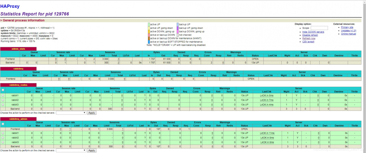Open action dropdown below rabbitmq_nodes table

pyautogui.click(x=71, y=113)
